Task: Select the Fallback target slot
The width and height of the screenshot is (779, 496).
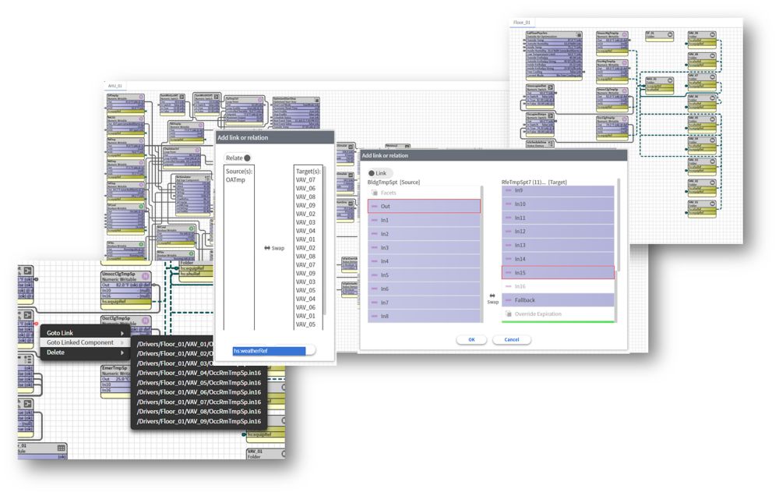Action: pos(558,300)
